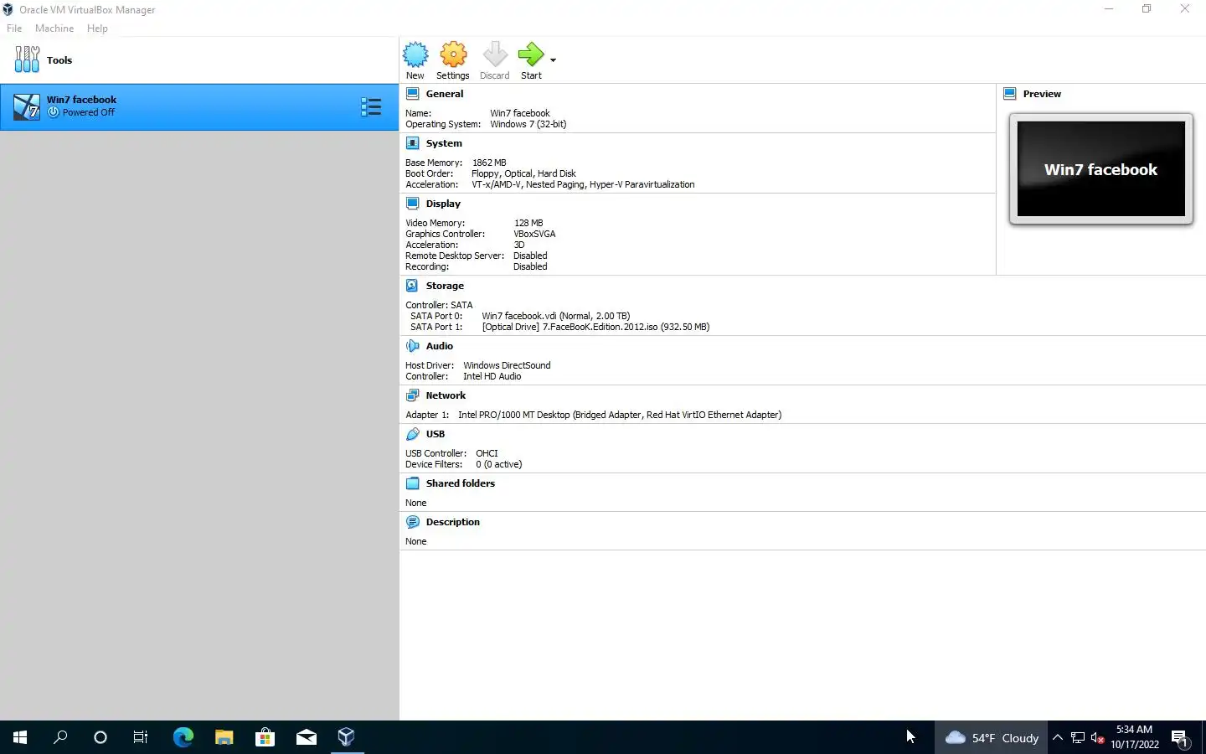Click the Shared folders section icon
This screenshot has height=754, width=1206.
(x=412, y=483)
